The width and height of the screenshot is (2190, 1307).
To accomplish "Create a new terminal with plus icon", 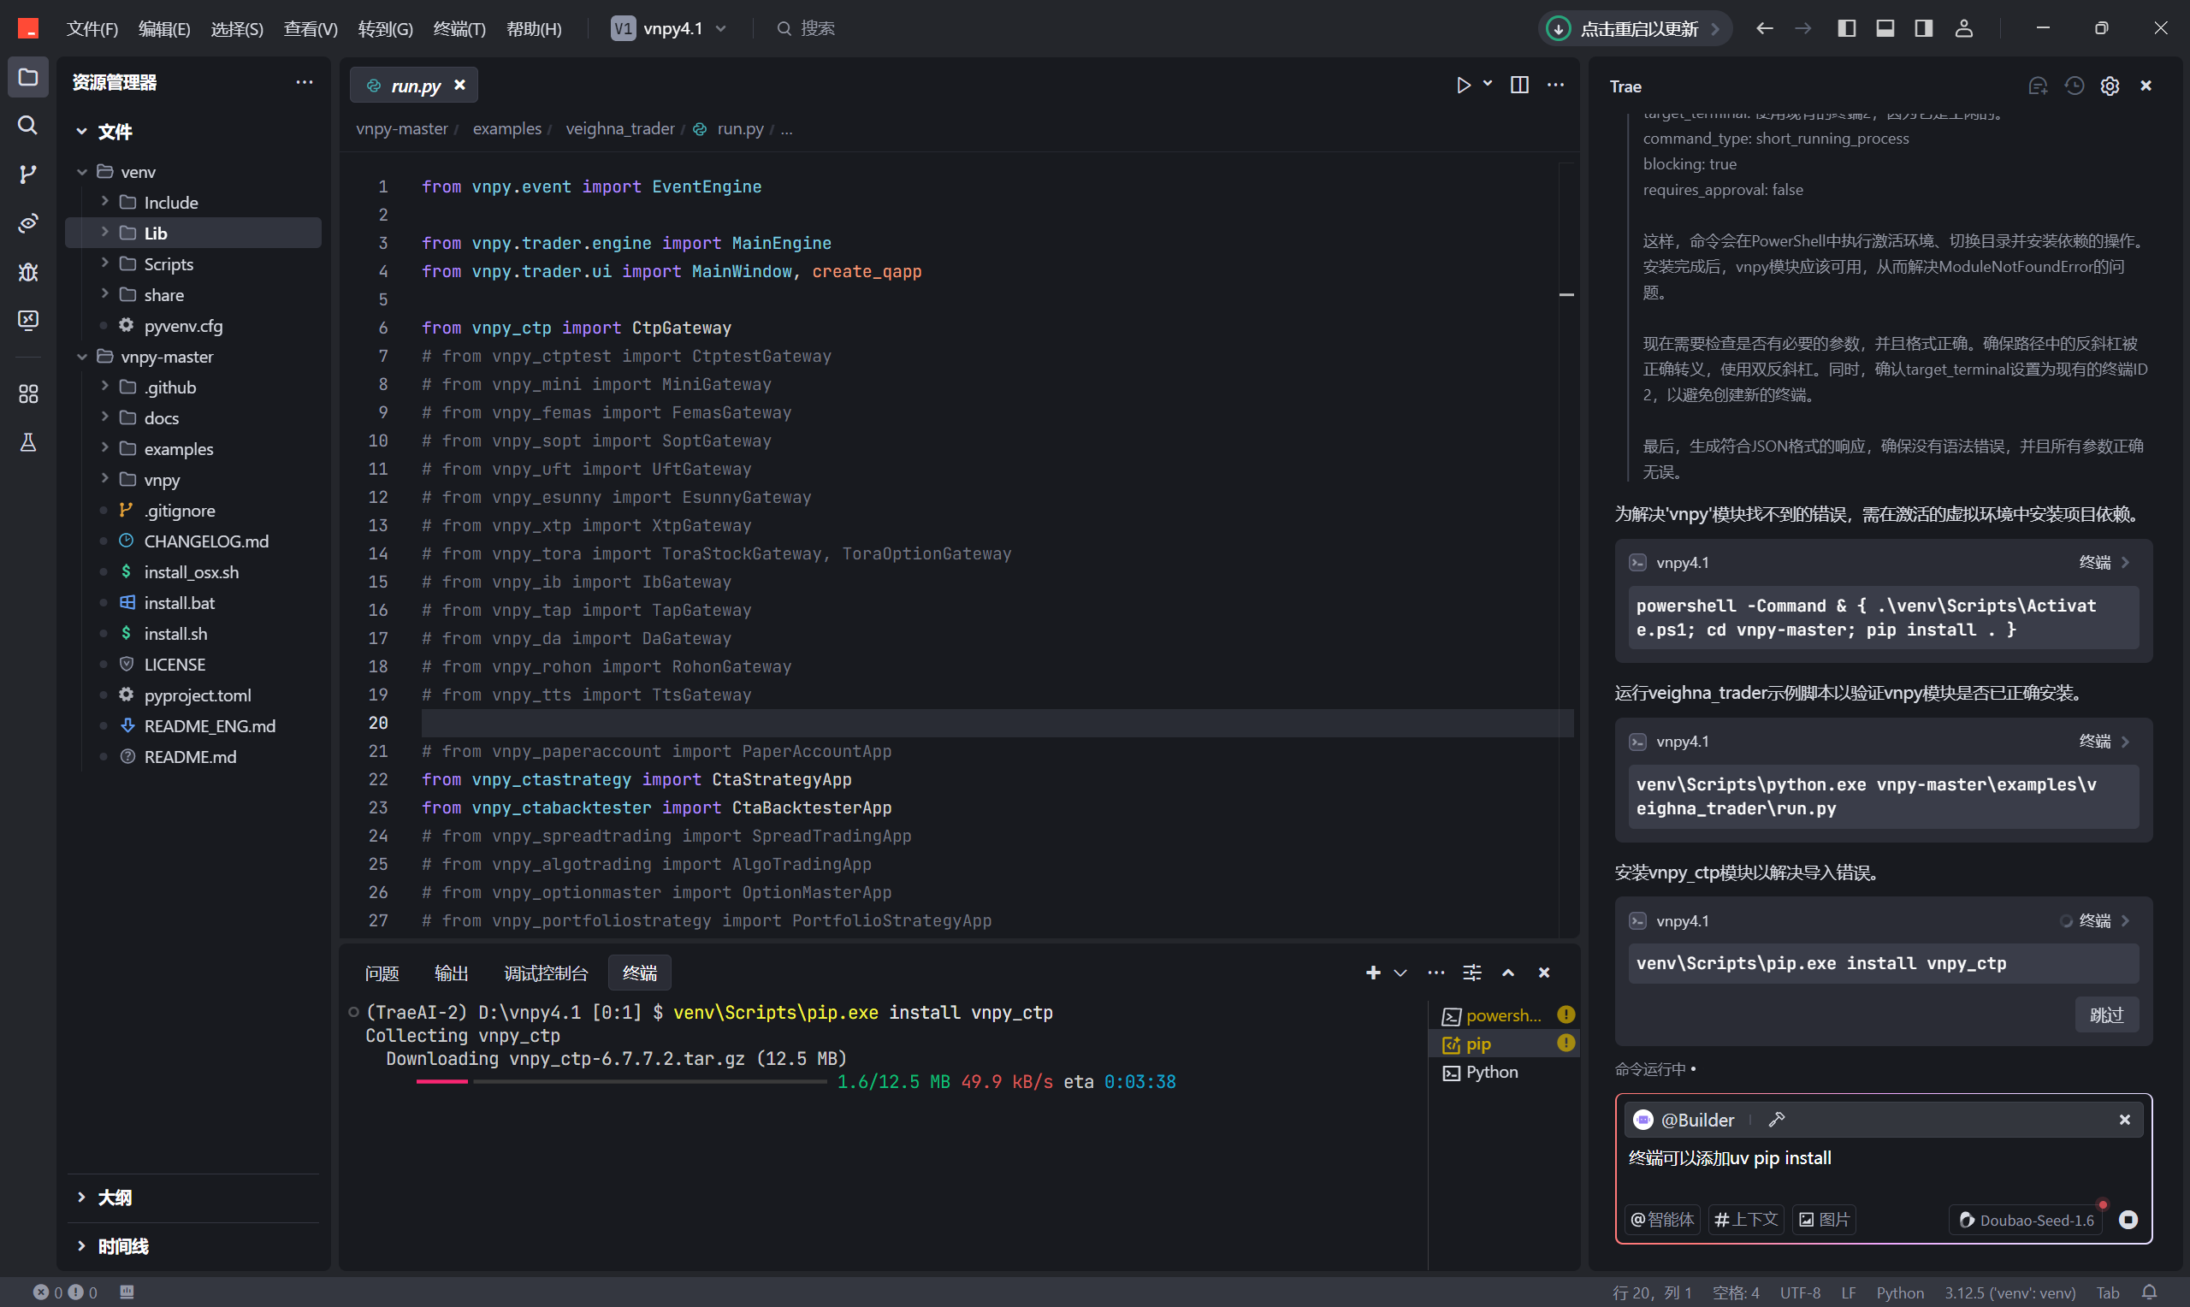I will coord(1373,973).
